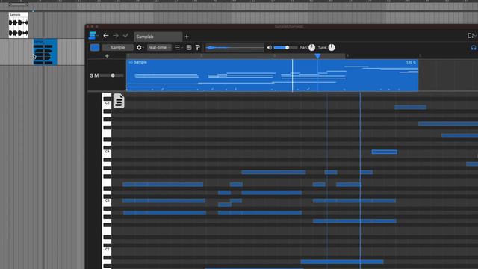Select the Samplab tab
478x269 pixels.
158,37
